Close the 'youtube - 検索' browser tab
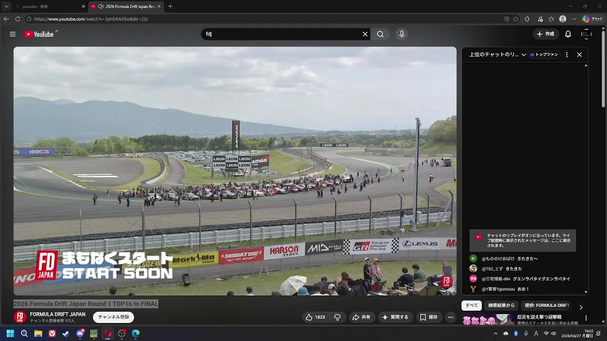The width and height of the screenshot is (607, 341). point(83,7)
